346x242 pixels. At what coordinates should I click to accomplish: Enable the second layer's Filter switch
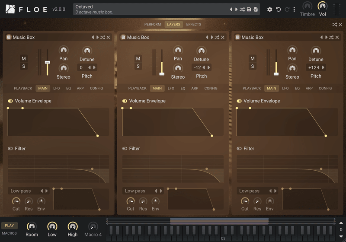click(125, 149)
